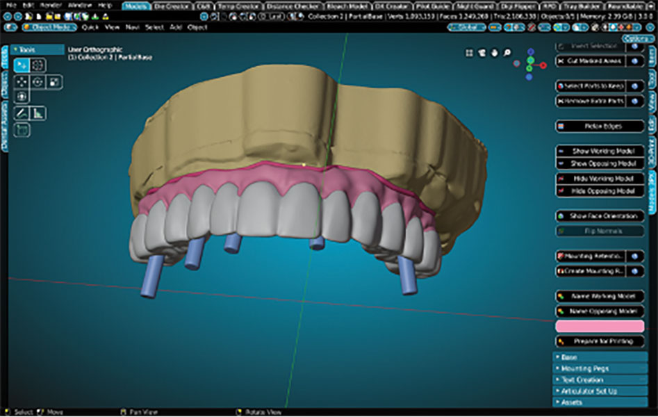This screenshot has height=417, width=658.
Task: Select the Measure ruler tool
Action: point(38,113)
